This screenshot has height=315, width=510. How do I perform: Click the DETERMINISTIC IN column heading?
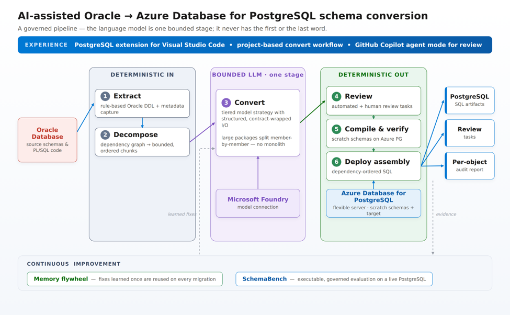142,74
